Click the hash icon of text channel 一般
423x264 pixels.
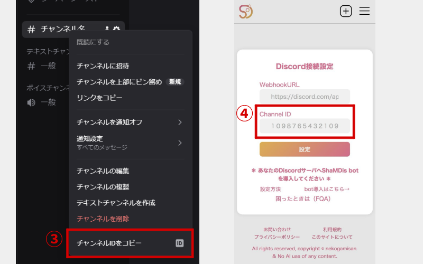coord(31,65)
